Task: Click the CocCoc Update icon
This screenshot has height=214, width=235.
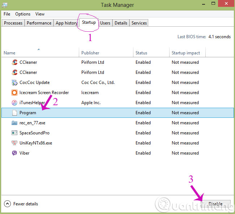Action: [14, 83]
